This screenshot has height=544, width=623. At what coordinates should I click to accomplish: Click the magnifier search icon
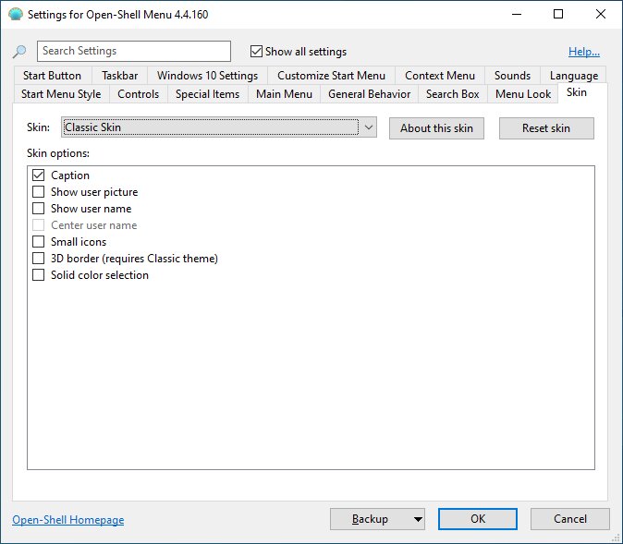[x=19, y=51]
